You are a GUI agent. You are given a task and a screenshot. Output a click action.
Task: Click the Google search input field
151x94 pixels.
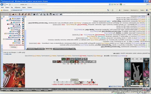(134, 5)
